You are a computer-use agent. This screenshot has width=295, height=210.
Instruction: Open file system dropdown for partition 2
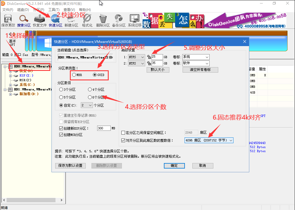pyautogui.click(x=136, y=63)
